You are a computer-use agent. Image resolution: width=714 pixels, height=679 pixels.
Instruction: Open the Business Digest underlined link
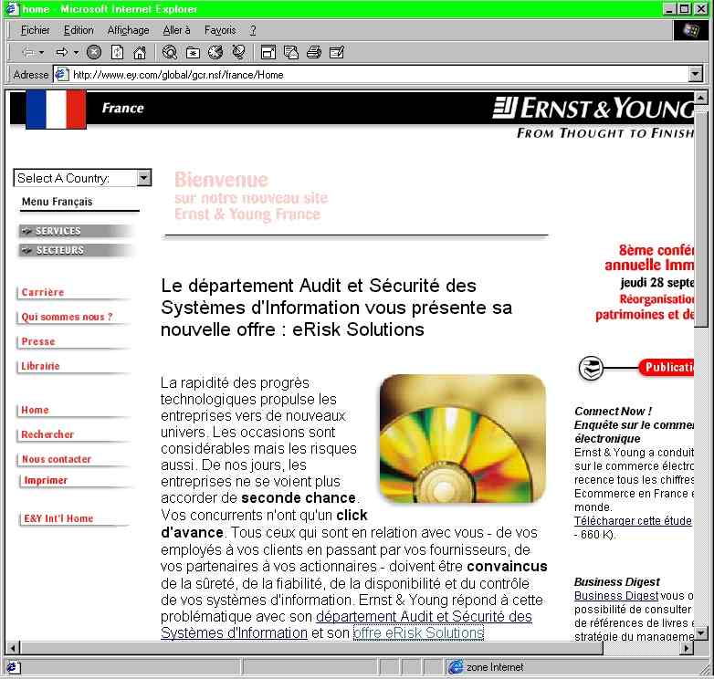click(x=616, y=596)
